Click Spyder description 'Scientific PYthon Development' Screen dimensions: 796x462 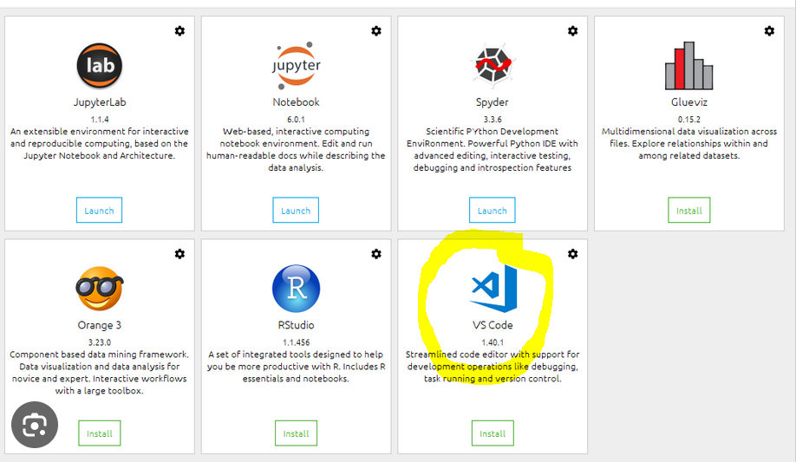coord(493,150)
